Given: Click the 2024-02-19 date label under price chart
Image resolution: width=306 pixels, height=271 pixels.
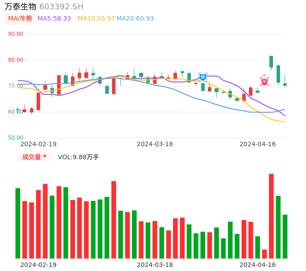Looking at the screenshot, I should pyautogui.click(x=38, y=144).
